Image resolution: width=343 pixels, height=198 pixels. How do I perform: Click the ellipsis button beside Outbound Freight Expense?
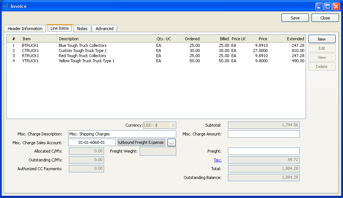(171, 143)
